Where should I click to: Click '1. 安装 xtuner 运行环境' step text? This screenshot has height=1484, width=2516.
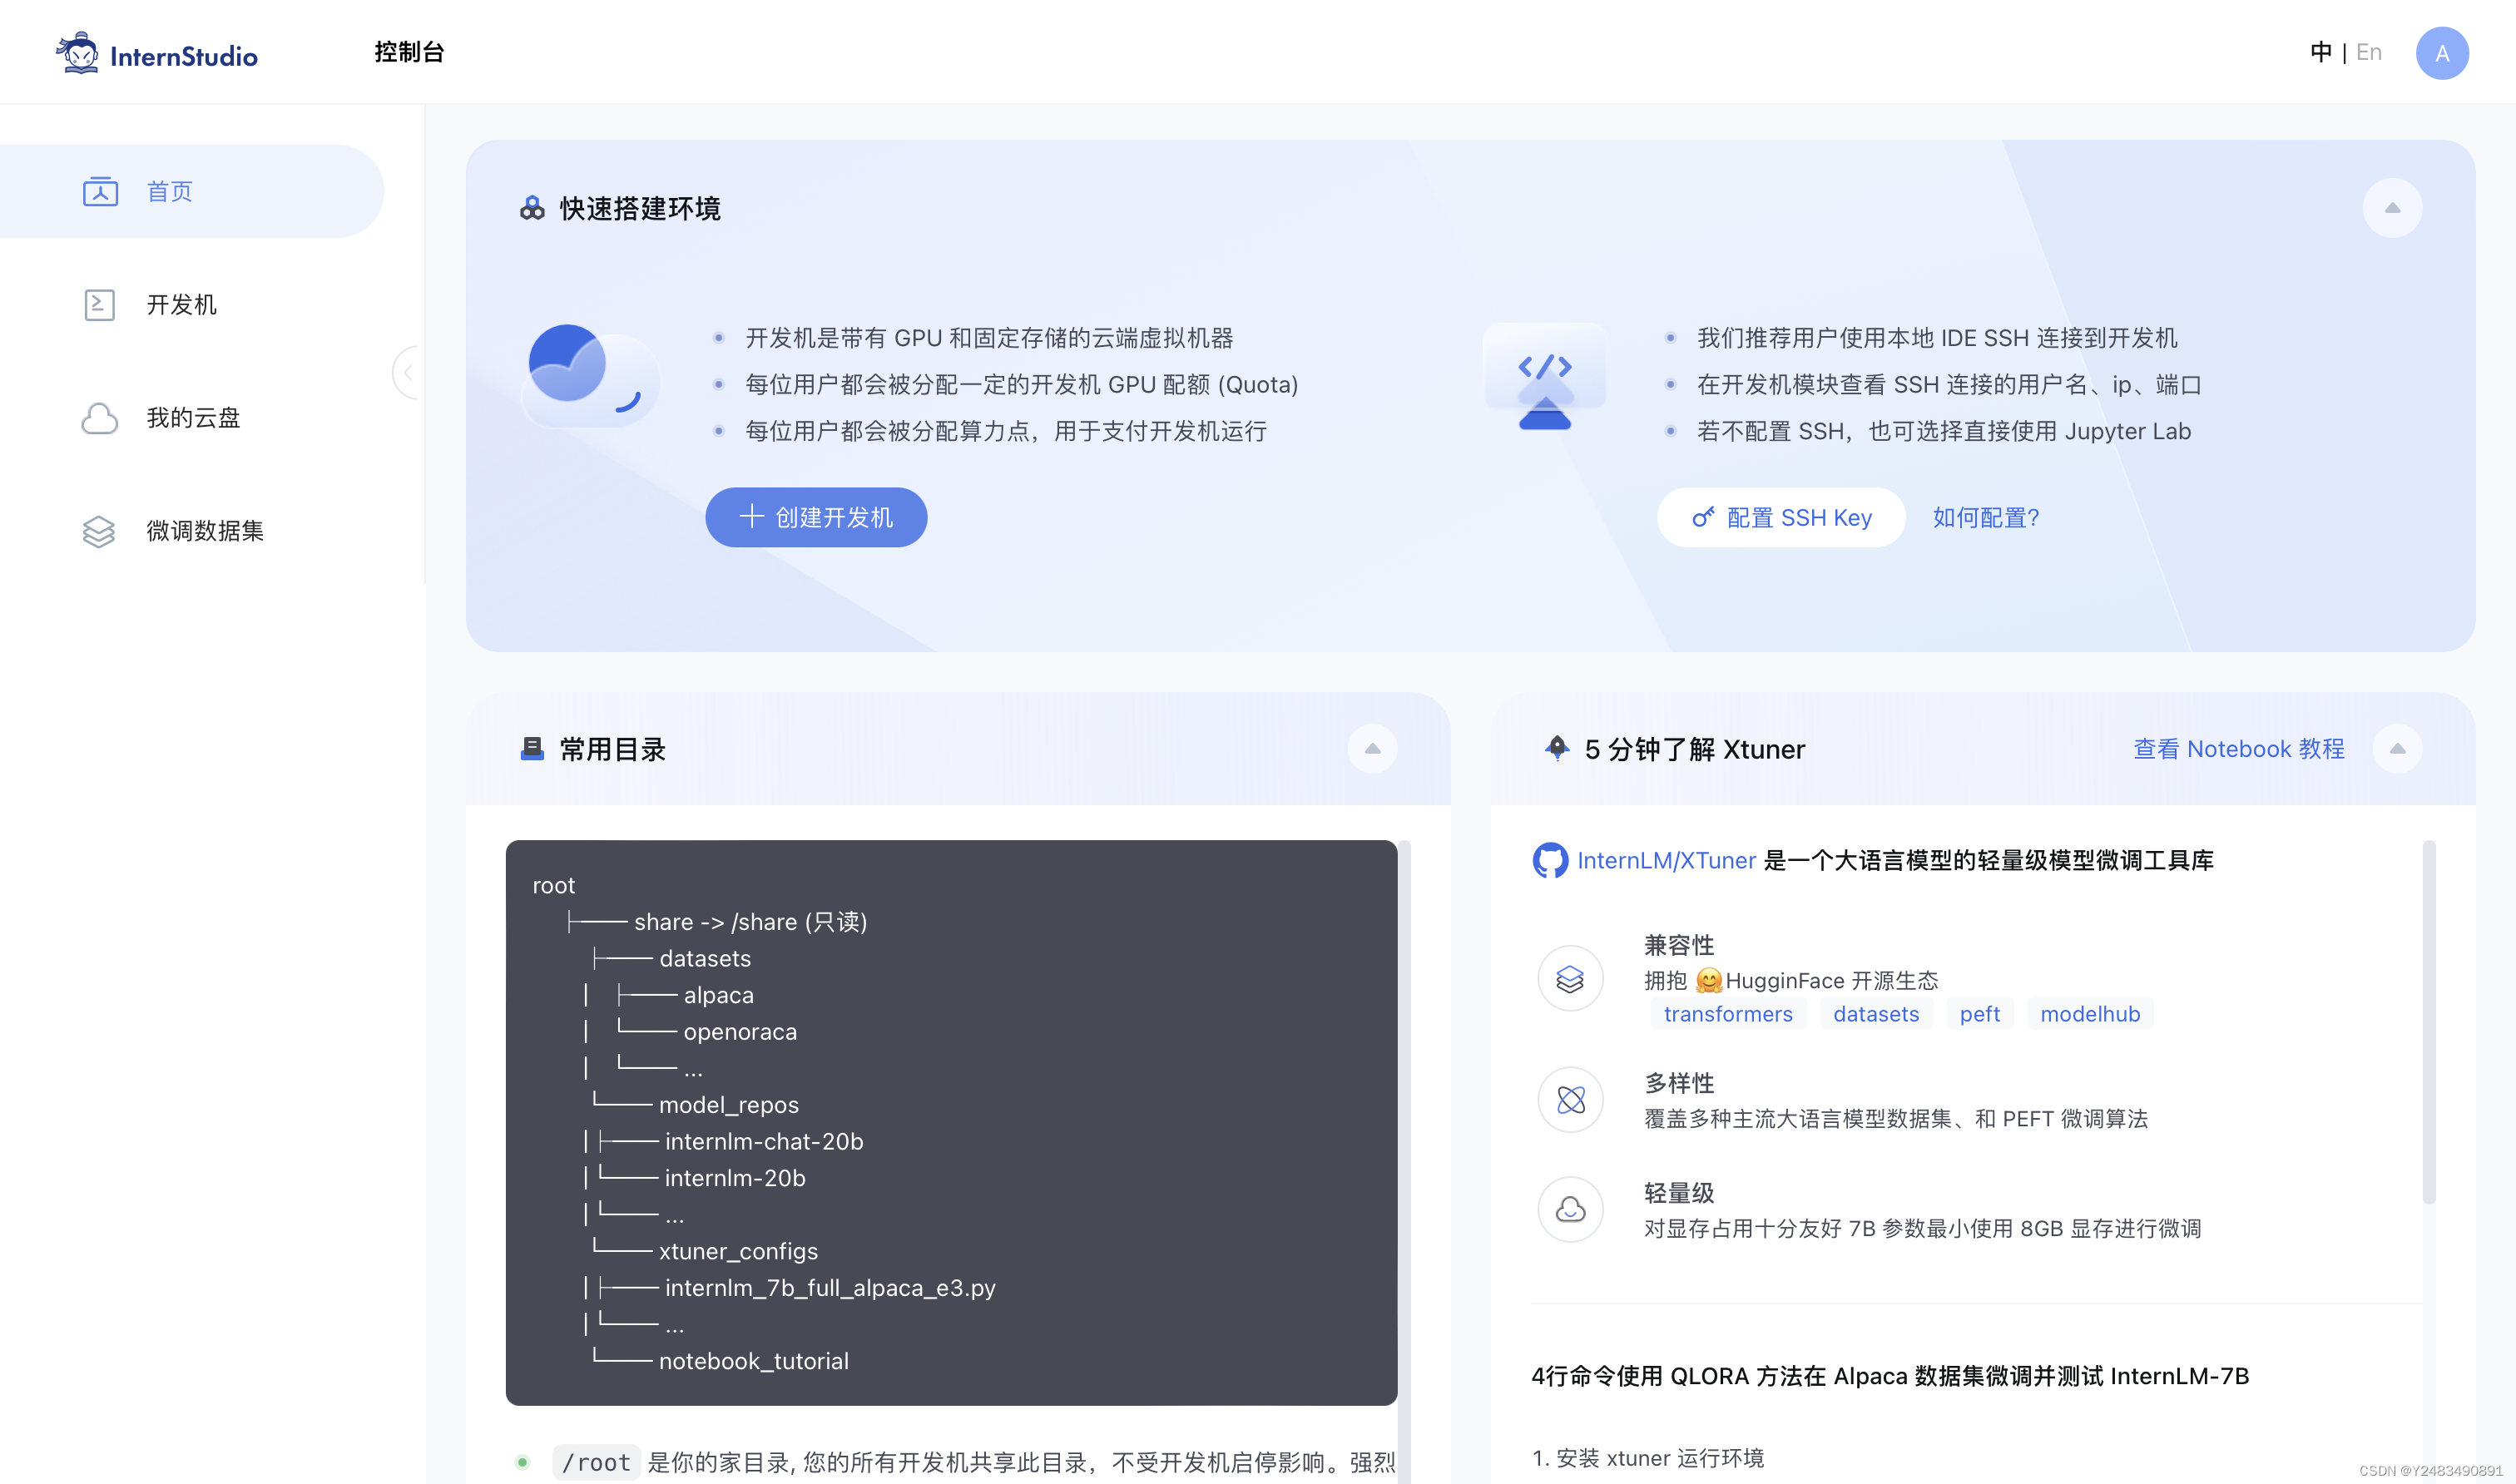[1648, 1458]
